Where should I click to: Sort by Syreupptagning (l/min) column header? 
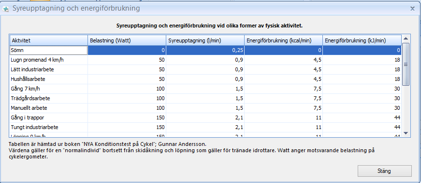click(205, 40)
